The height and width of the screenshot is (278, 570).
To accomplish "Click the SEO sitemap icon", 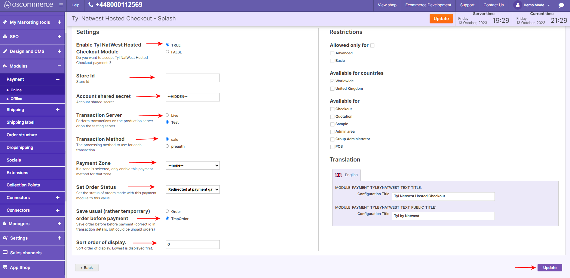I will 5,36.
